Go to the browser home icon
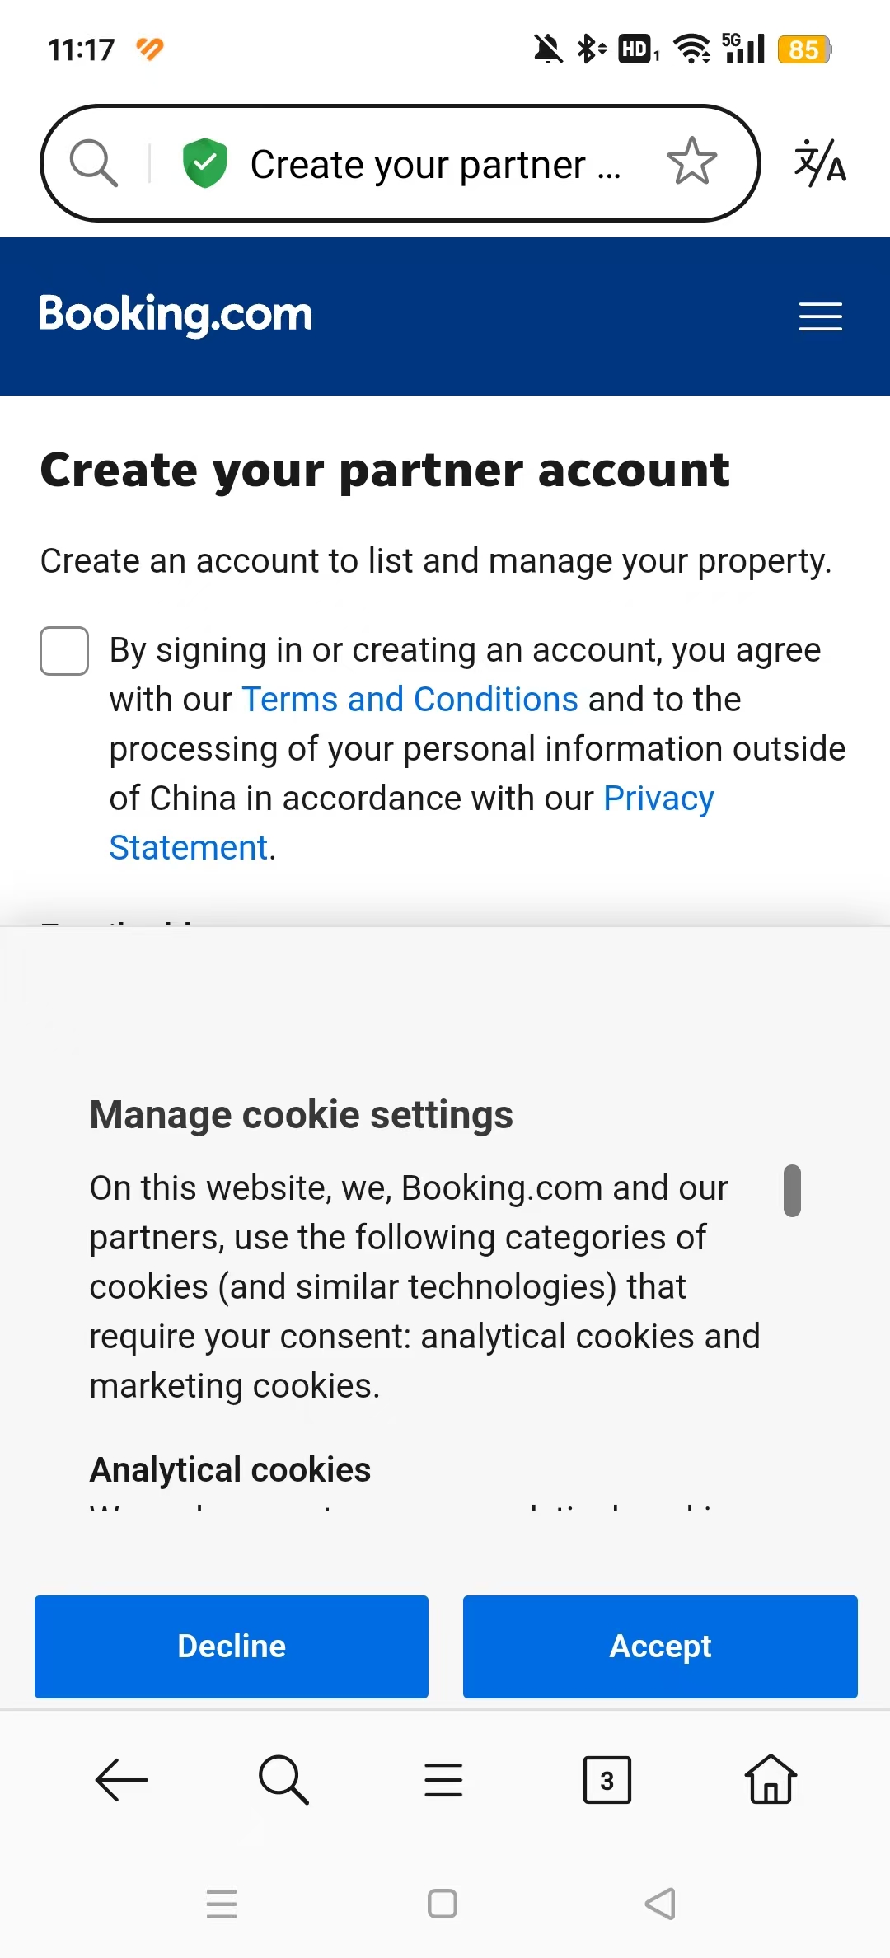Viewport: 890px width, 1958px height. click(771, 1780)
